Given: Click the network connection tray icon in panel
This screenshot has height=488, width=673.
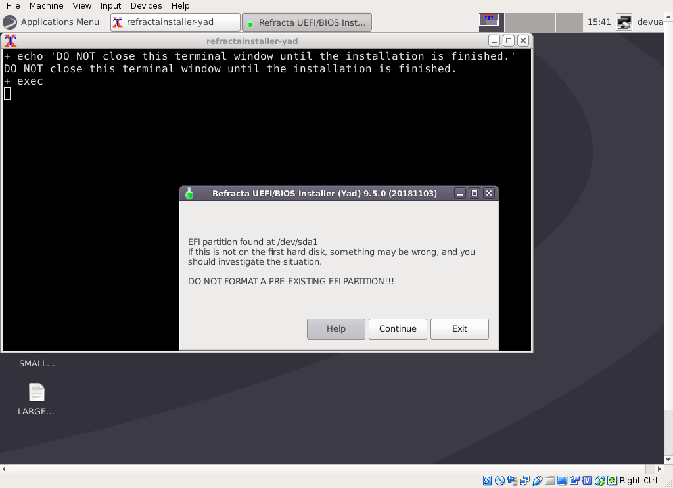Looking at the screenshot, I should (624, 22).
